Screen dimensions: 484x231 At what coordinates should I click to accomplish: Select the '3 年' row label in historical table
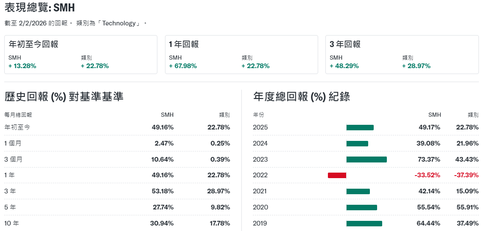tap(10, 191)
